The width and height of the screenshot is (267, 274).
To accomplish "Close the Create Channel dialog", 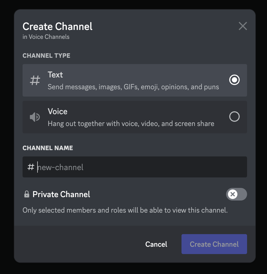I will tap(243, 26).
